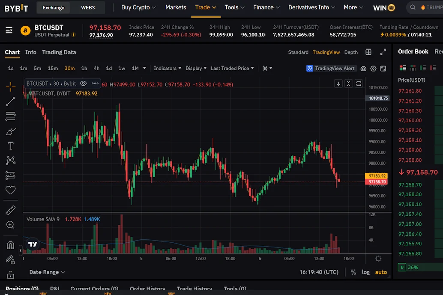This screenshot has height=295, width=443.
Task: Switch to Standard chart mode
Action: click(298, 52)
